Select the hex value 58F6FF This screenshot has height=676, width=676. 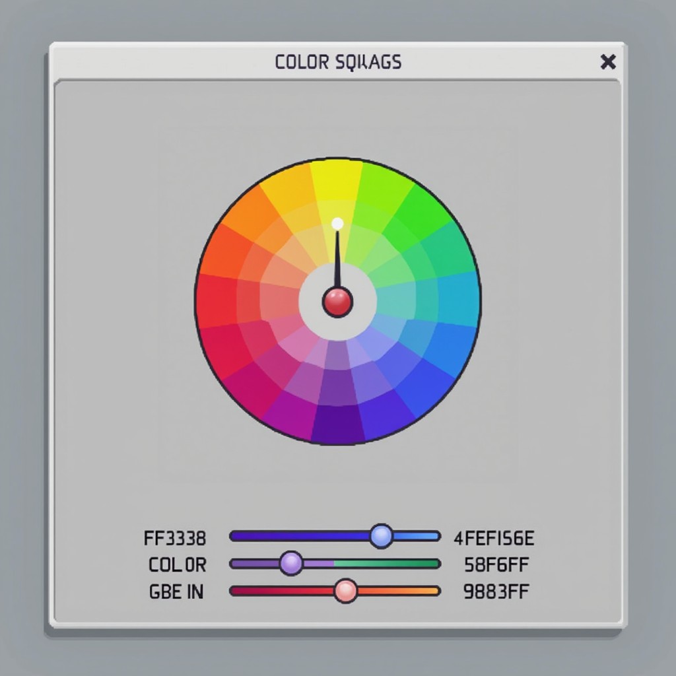tap(496, 565)
